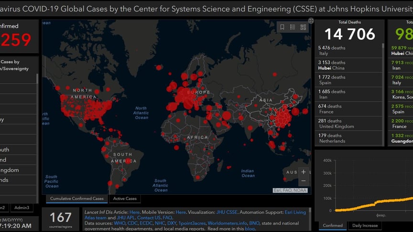
Task: Expand the map to fullscreen
Action: [x=311, y=21]
